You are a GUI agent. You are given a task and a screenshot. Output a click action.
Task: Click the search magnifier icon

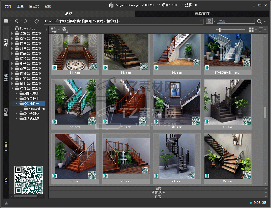coord(259,21)
